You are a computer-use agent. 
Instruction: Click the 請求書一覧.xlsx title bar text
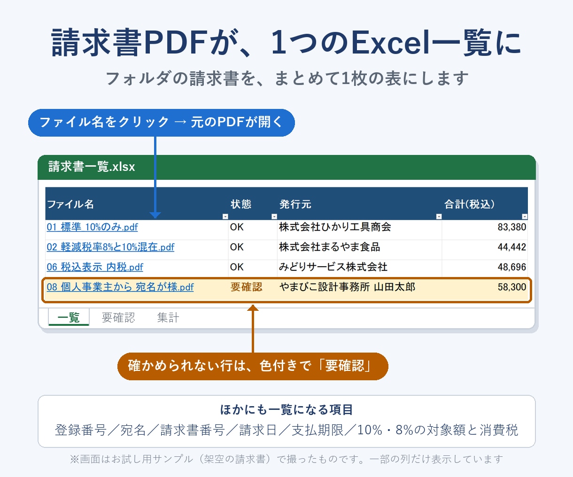(92, 167)
